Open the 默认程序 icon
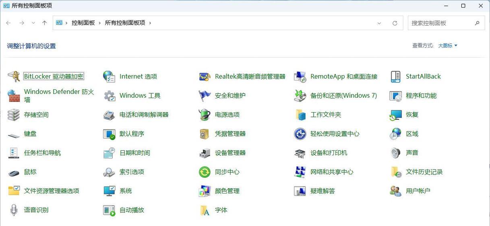This screenshot has height=226, width=490. (x=109, y=134)
